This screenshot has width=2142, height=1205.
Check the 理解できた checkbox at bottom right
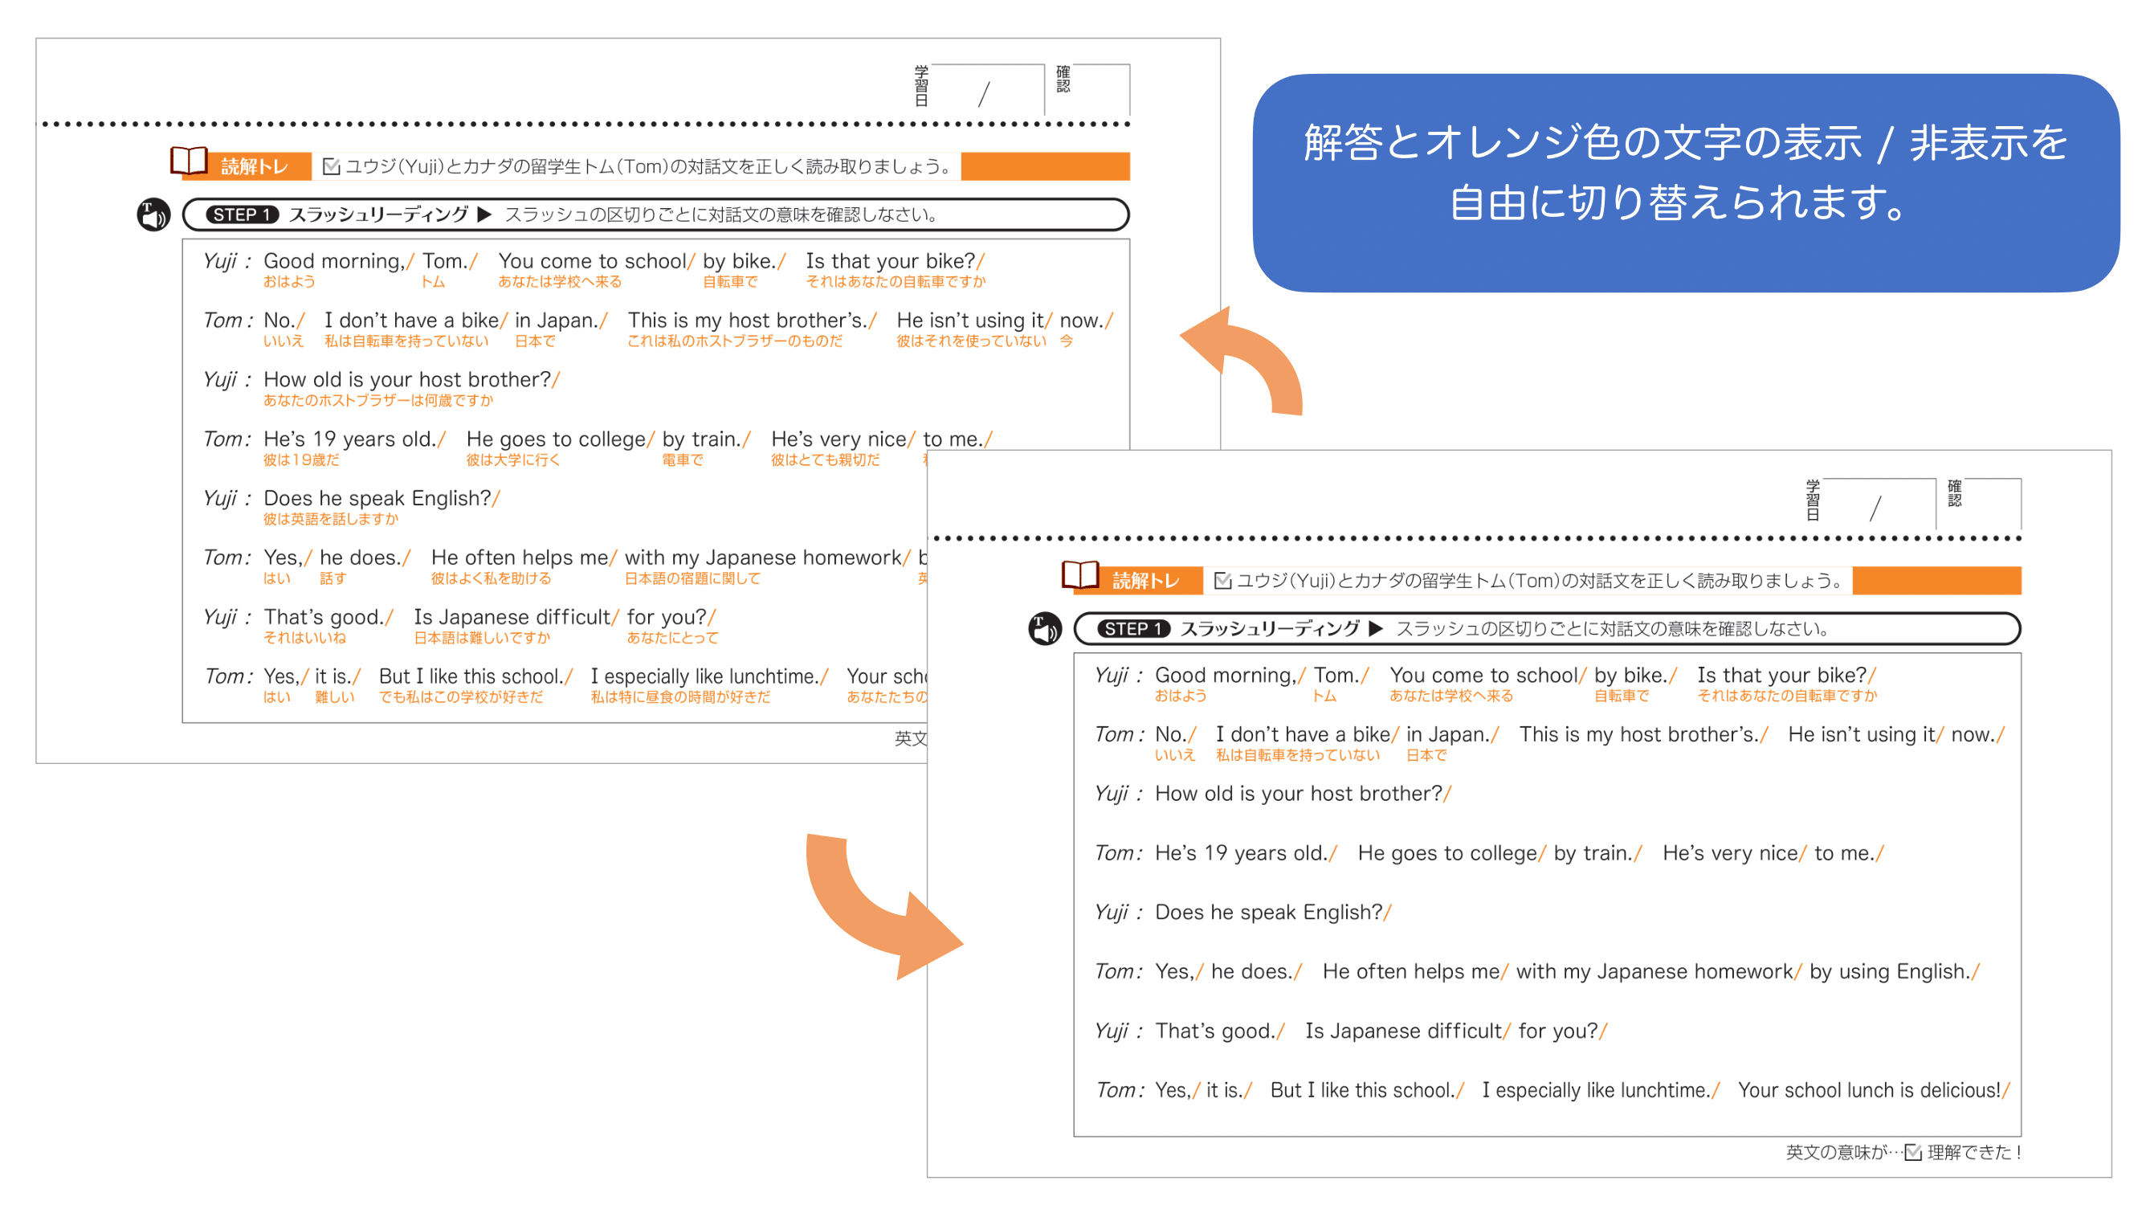pos(1913,1152)
